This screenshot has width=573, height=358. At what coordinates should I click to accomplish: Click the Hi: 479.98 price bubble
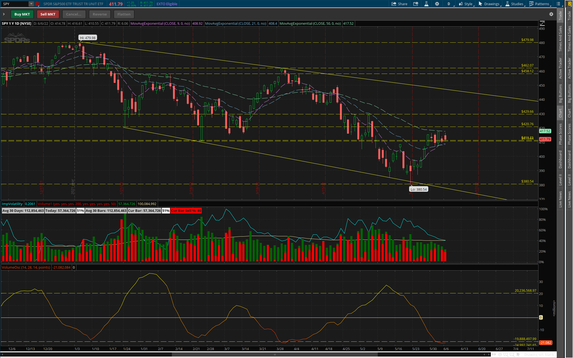[88, 38]
